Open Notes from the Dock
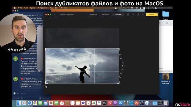Viewport: 191px width, 107px height. pos(78,103)
